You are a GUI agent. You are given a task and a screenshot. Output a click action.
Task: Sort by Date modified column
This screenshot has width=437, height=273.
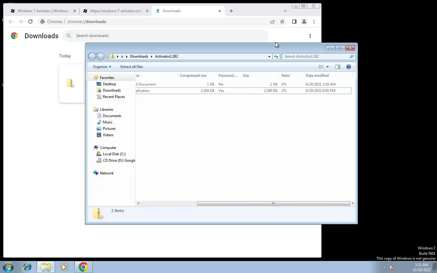[x=328, y=76]
